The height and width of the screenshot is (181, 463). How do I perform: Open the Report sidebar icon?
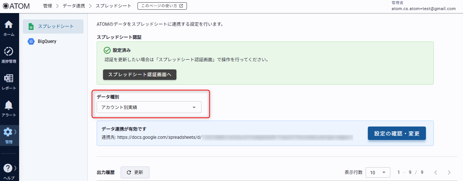click(x=9, y=79)
